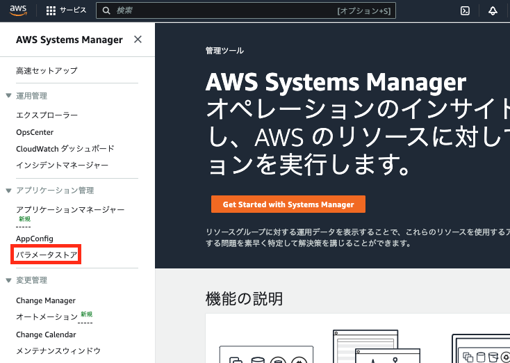Screen dimensions: 510x363
Task: Collapse the アプリケーション管理 section
Action: tap(9, 191)
